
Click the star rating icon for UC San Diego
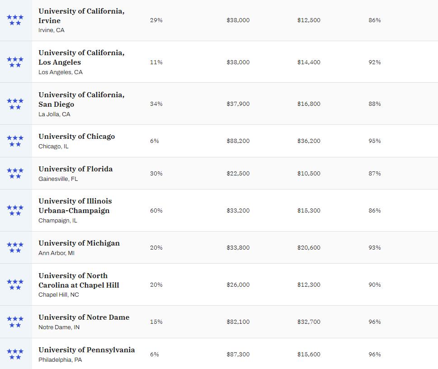(15, 104)
